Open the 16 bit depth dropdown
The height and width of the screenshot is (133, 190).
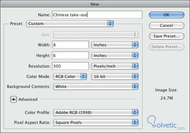click(114, 76)
